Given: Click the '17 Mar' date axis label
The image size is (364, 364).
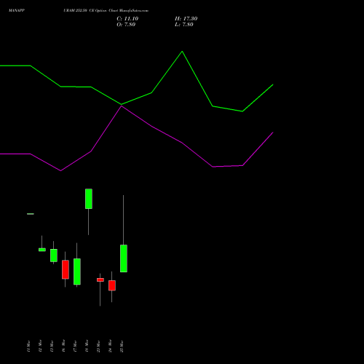Looking at the screenshot, I should click(75, 346).
